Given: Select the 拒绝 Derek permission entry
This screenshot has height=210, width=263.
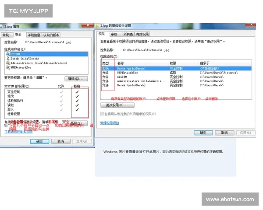Looking at the screenshot, I should (176, 69).
